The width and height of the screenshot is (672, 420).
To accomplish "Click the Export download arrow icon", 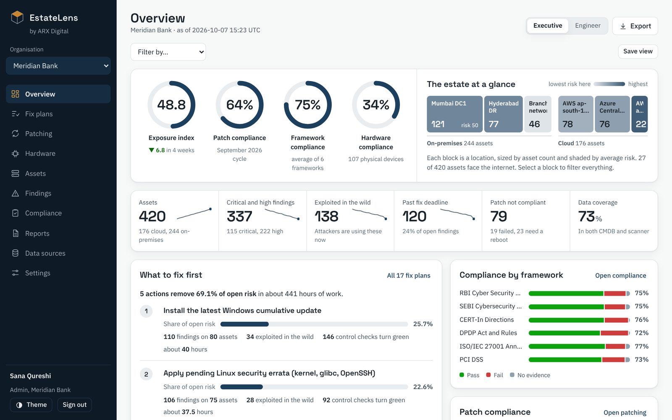I will 623,26.
